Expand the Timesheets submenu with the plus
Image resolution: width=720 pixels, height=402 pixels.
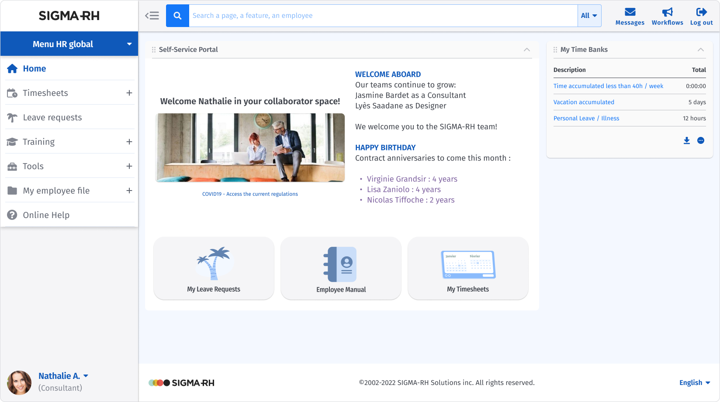click(x=129, y=92)
